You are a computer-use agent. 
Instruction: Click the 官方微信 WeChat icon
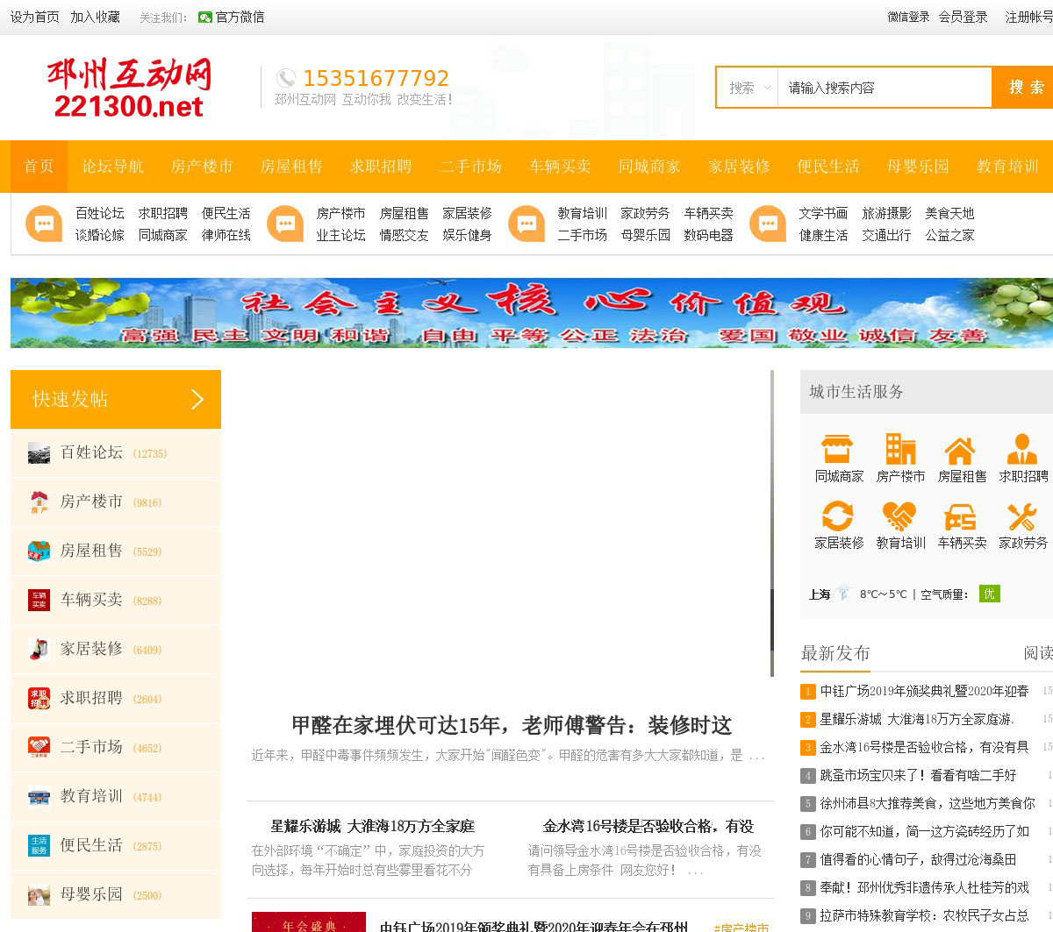[205, 18]
